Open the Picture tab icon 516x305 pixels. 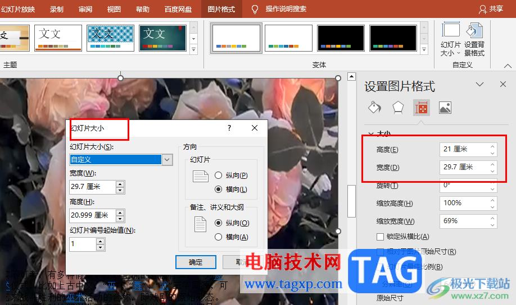point(445,108)
